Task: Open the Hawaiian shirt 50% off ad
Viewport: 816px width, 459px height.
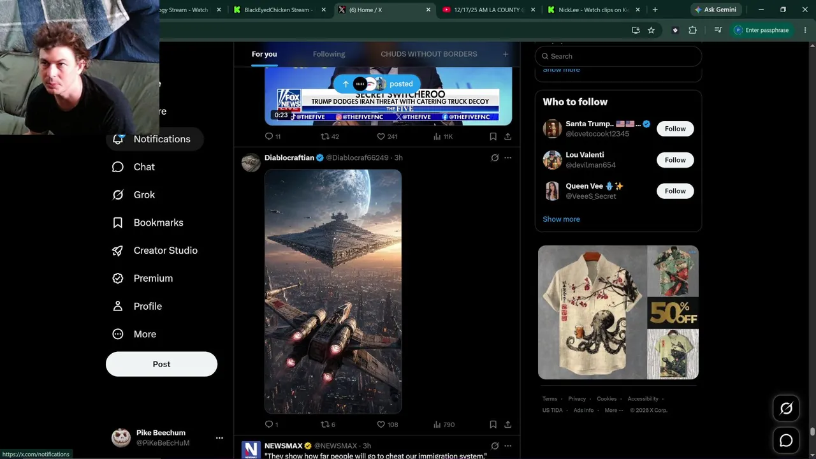Action: click(618, 312)
